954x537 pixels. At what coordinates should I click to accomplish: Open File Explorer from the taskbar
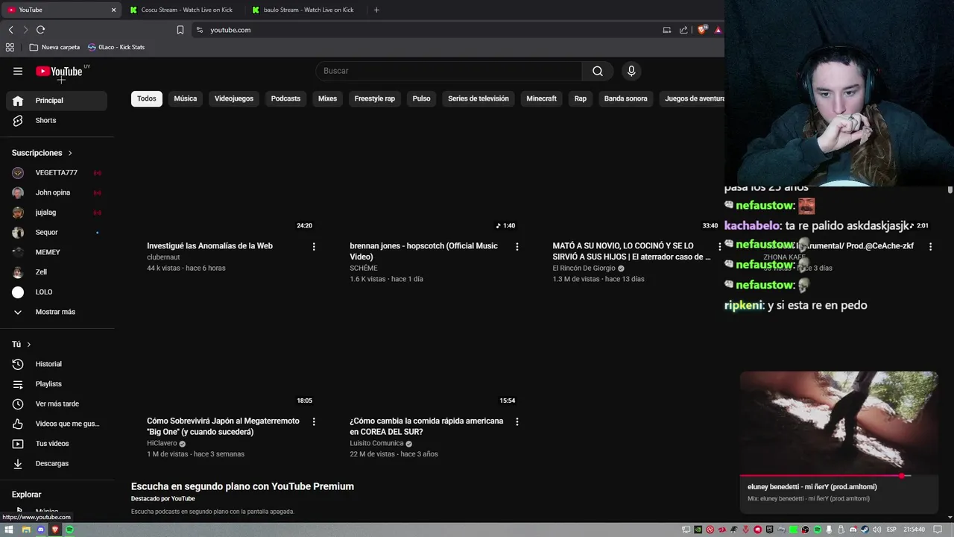(x=25, y=530)
